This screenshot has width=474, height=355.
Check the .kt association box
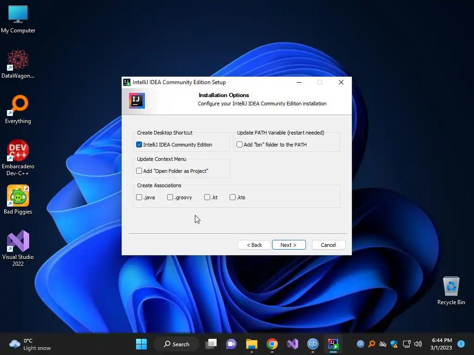pos(207,197)
